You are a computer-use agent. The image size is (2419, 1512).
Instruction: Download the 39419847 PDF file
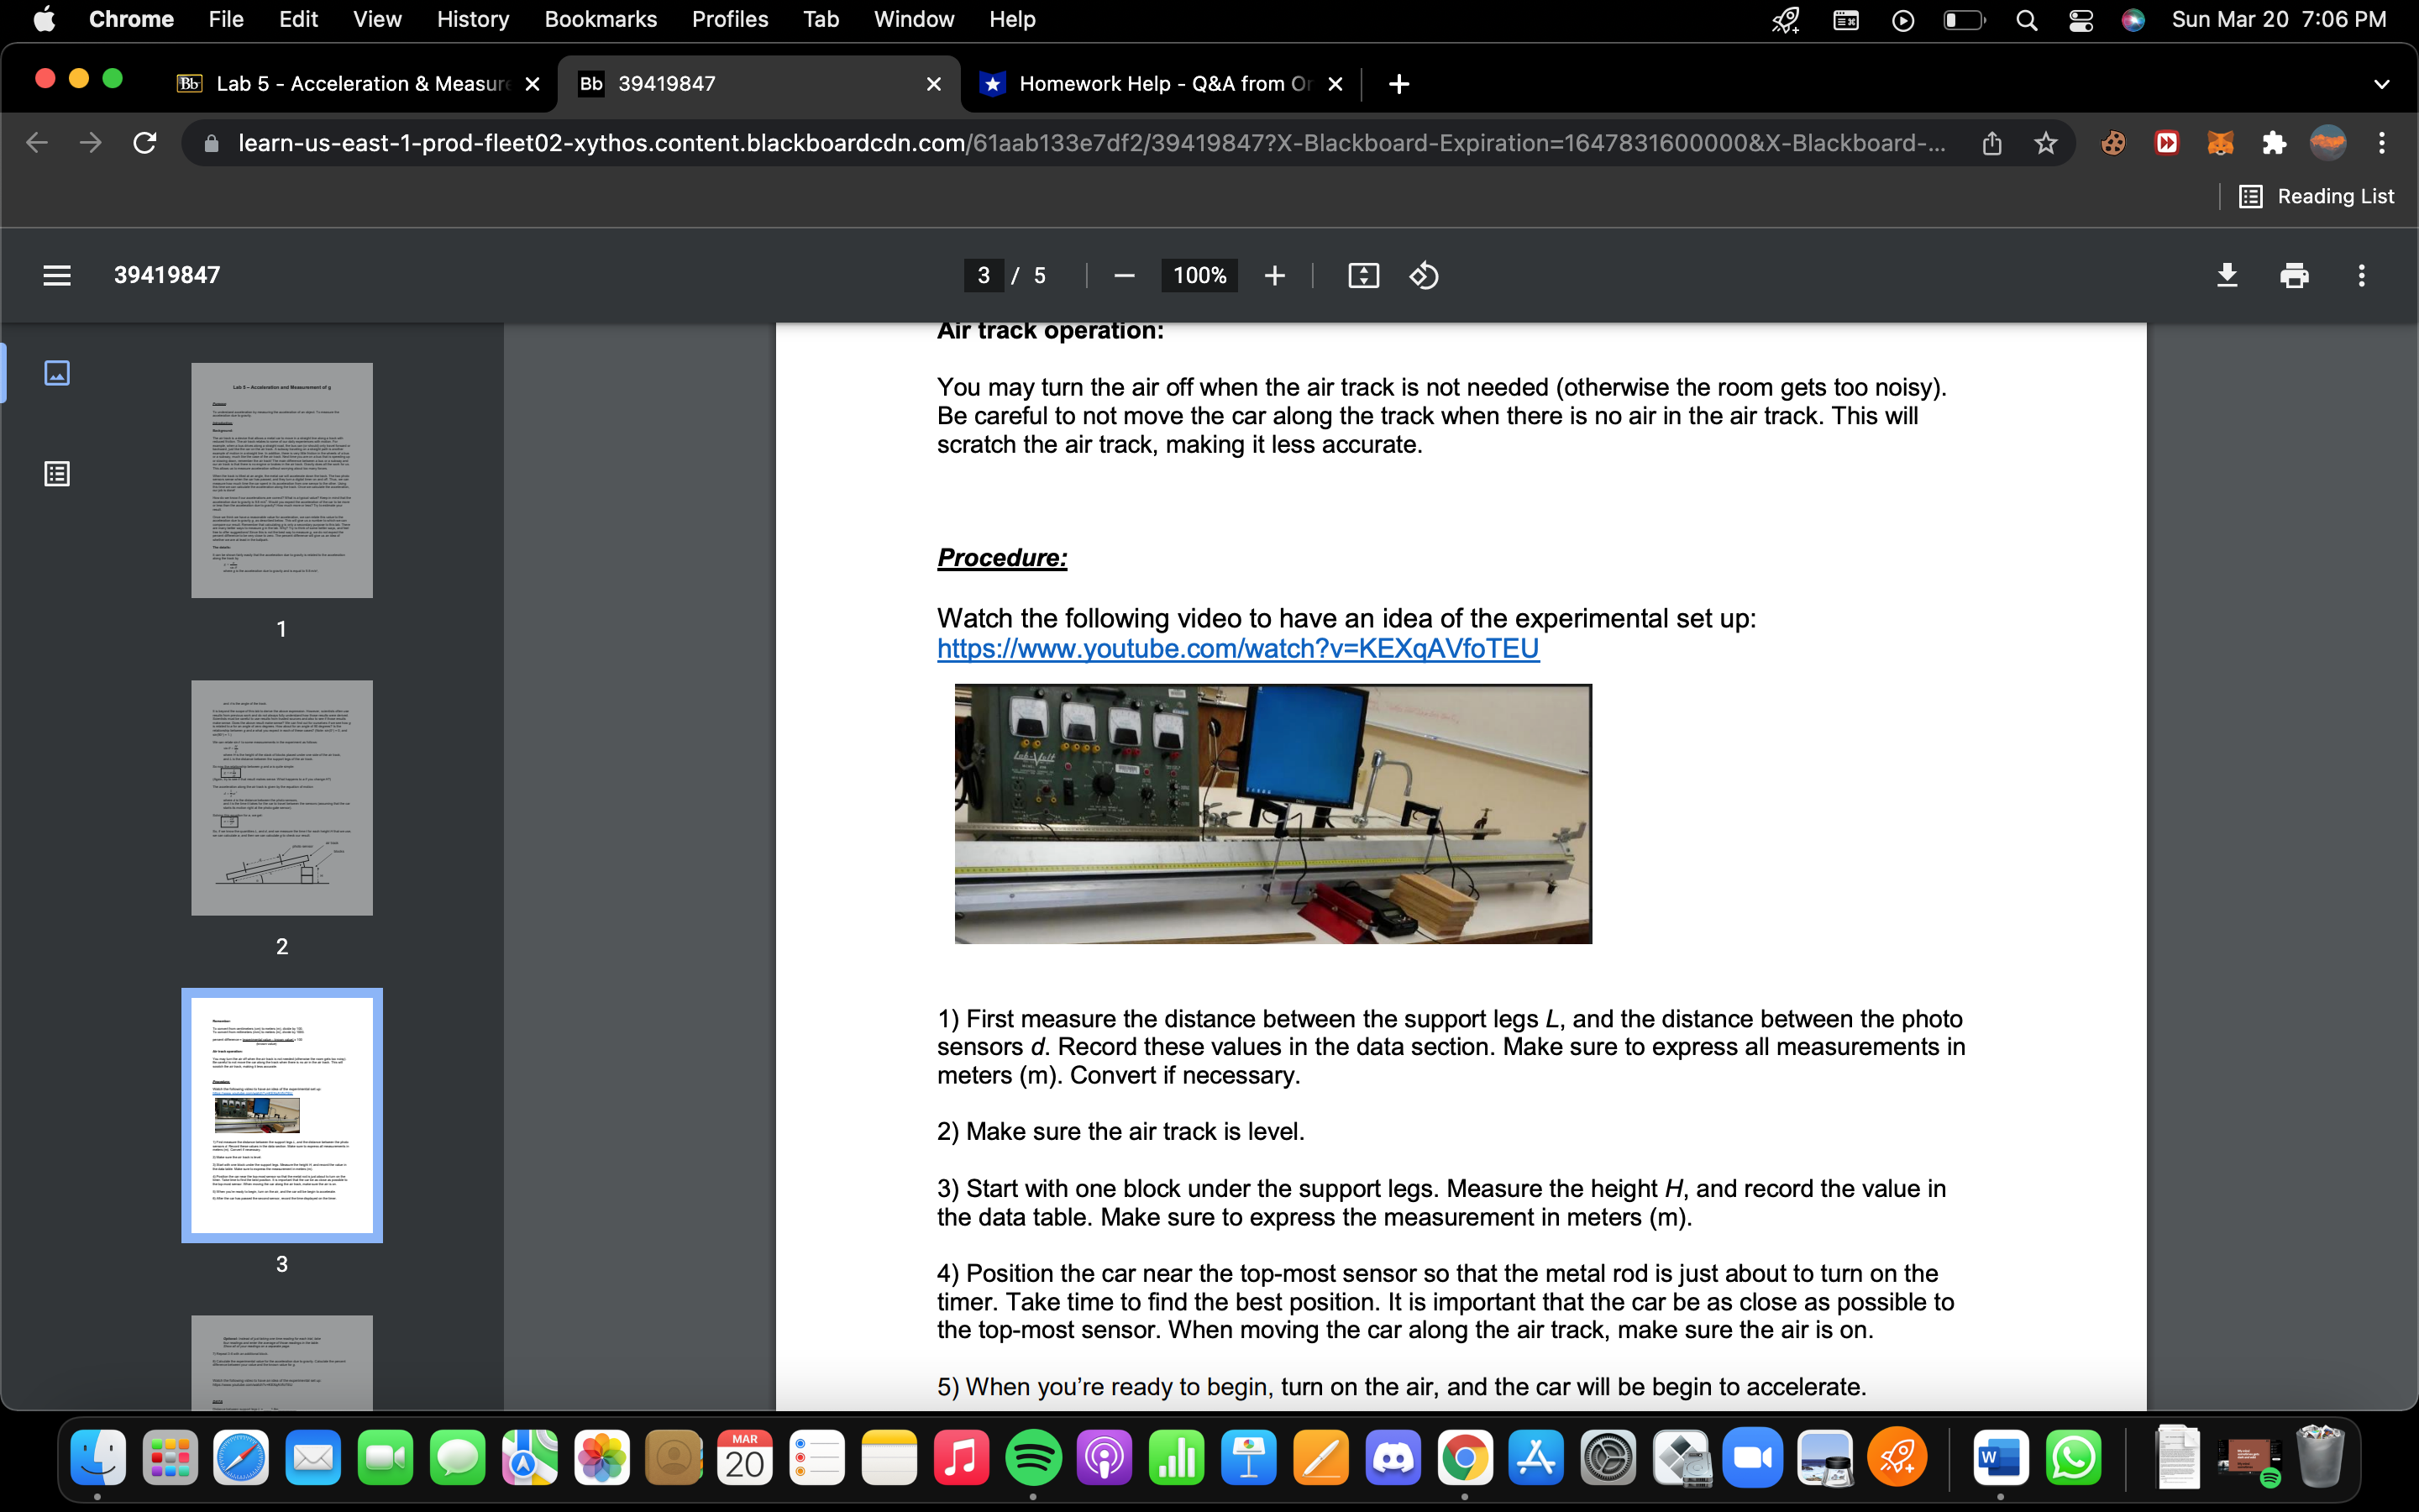(2228, 275)
